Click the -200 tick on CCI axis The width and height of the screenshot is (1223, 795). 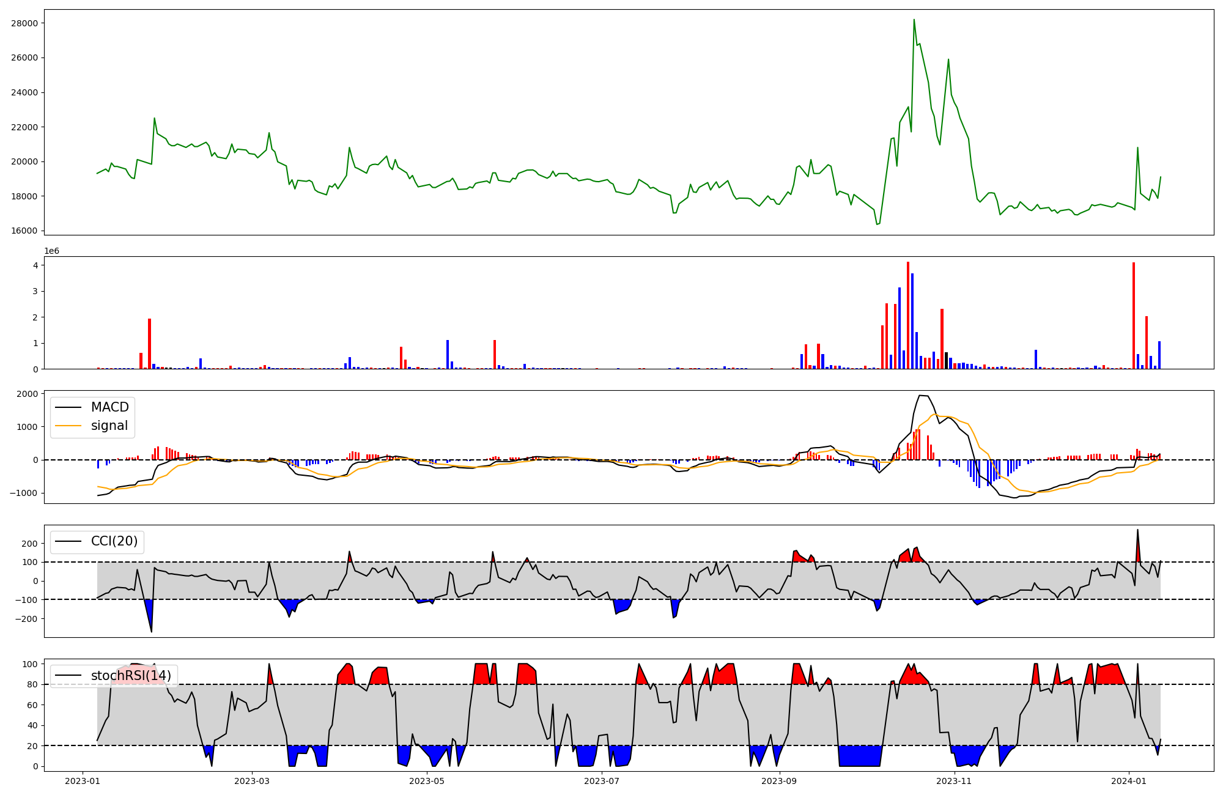click(x=28, y=619)
